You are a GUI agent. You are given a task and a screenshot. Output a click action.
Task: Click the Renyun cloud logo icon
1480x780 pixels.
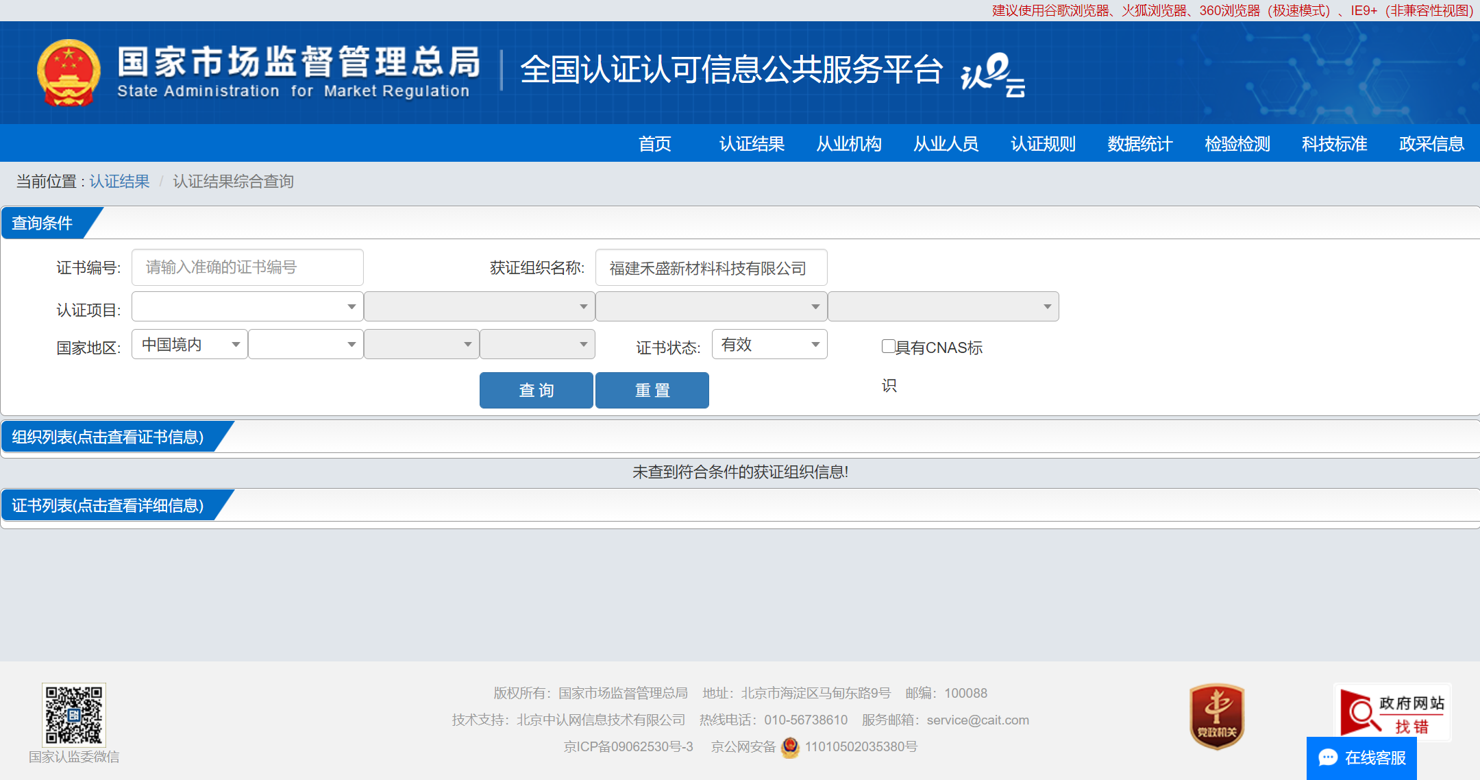pos(993,75)
